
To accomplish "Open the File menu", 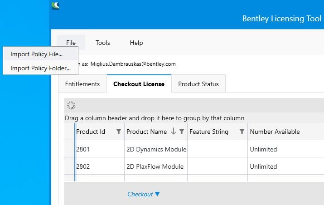I will coord(71,43).
